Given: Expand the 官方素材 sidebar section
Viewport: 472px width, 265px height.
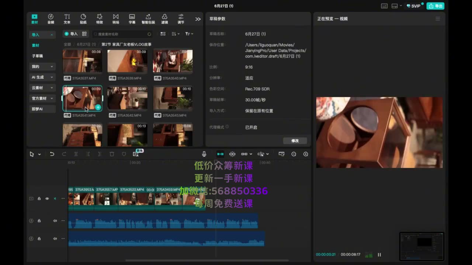Looking at the screenshot, I should (x=42, y=99).
